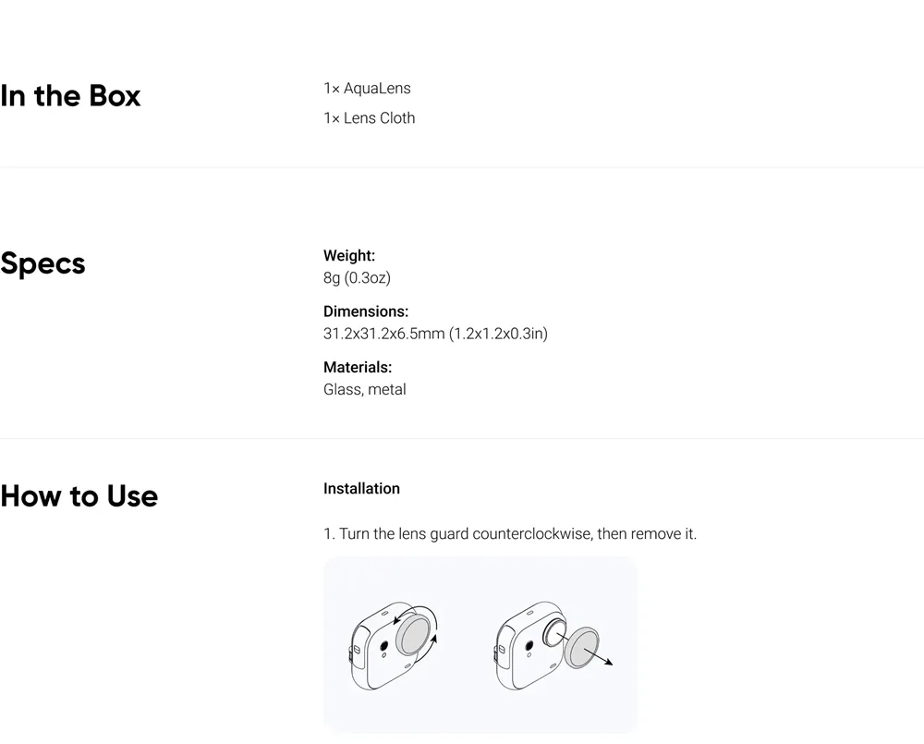Click the left camera illustration with rotating lens guard

pos(394,646)
